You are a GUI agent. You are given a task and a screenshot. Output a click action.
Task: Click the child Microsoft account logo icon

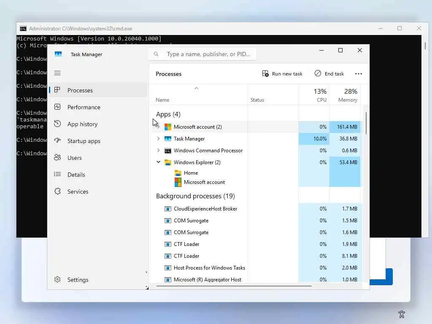(x=178, y=182)
